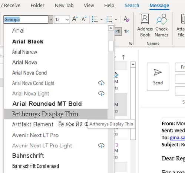Choose the Arial font
Image resolution: width=185 pixels, height=173 pixels.
click(56, 31)
